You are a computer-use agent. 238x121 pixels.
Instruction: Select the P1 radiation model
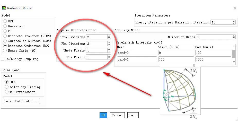5,31
